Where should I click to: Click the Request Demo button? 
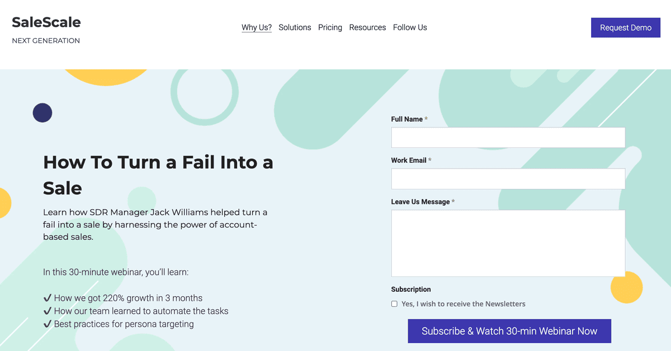[625, 27]
